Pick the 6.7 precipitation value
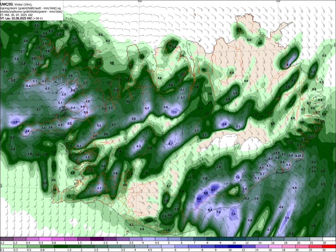The height and width of the screenshot is (252, 336). [171, 144]
